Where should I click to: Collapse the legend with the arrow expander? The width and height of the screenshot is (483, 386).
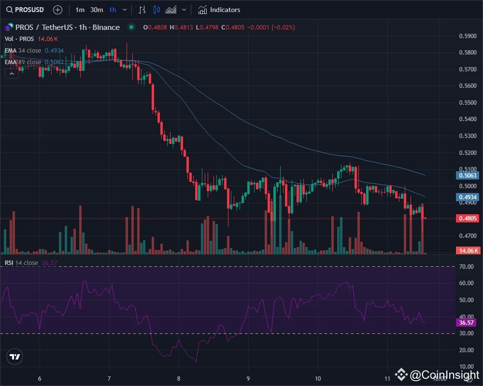click(12, 73)
